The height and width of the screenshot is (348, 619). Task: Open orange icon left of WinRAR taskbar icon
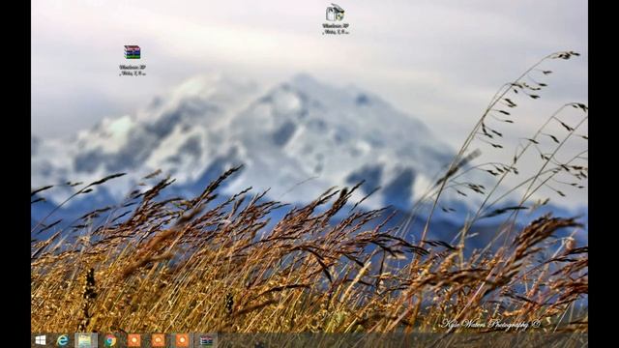click(182, 340)
